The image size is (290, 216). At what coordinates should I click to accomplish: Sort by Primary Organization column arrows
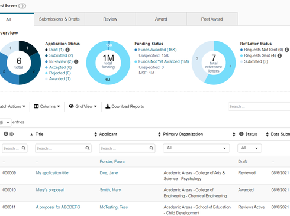tap(159, 135)
